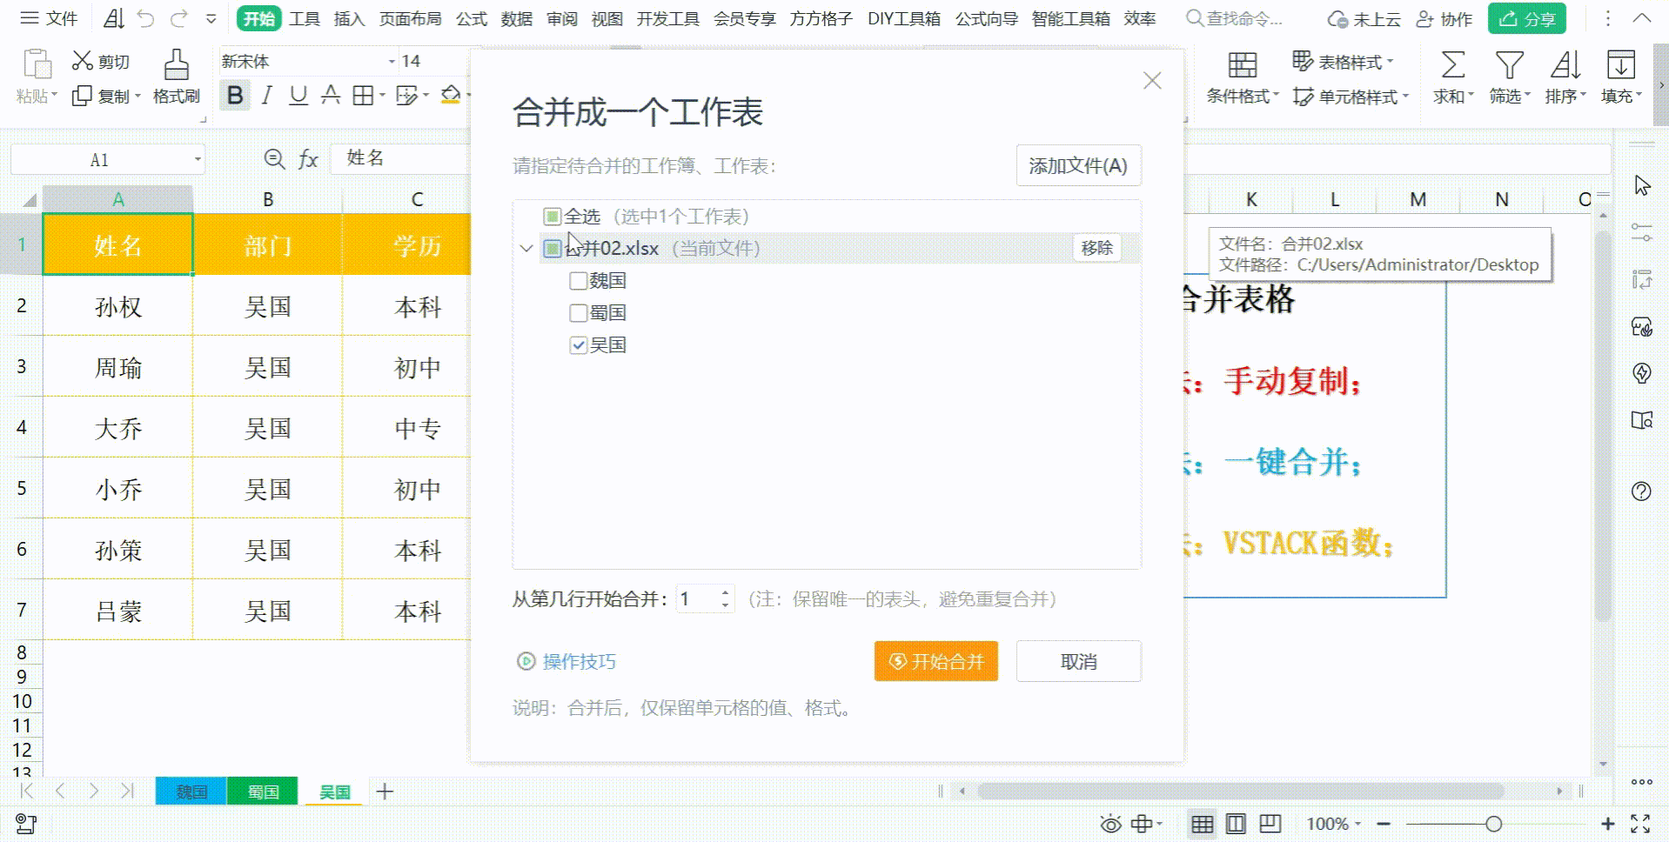Switch to the 插入 (Insert) tab

point(349,18)
